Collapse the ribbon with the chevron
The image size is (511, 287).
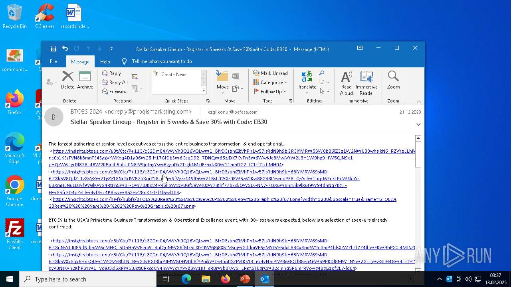[x=419, y=101]
